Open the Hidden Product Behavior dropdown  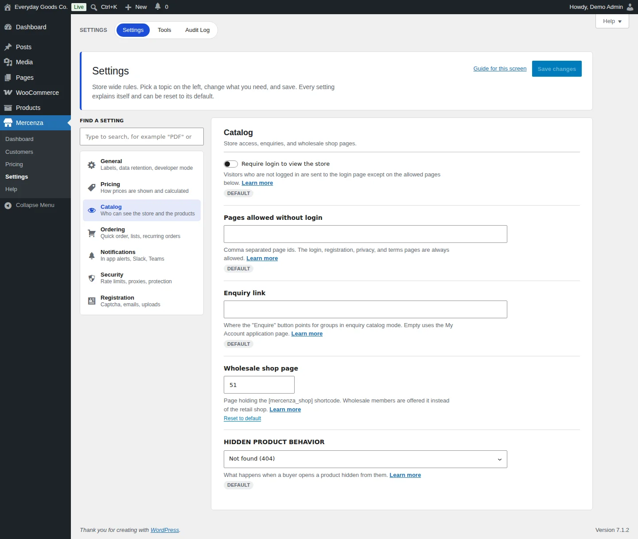point(366,459)
